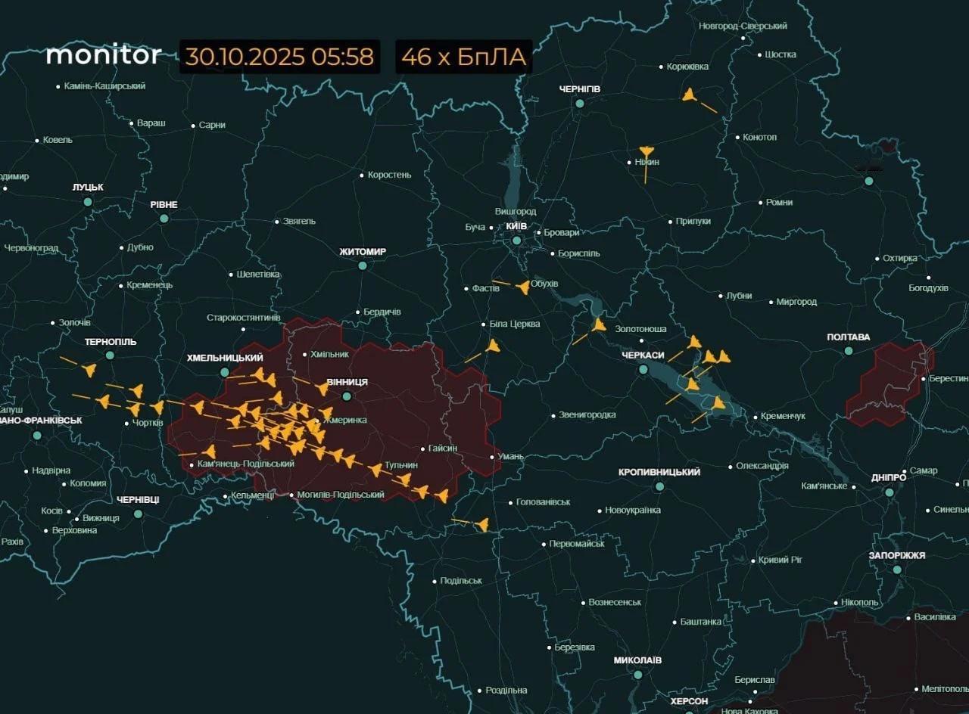Select the downward-pointing drone above Ніжин
The width and height of the screenshot is (969, 714).
tap(646, 151)
